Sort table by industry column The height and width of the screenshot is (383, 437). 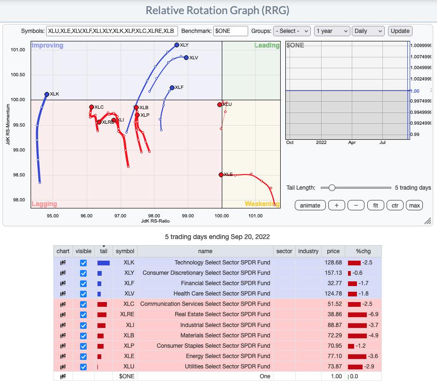[308, 251]
